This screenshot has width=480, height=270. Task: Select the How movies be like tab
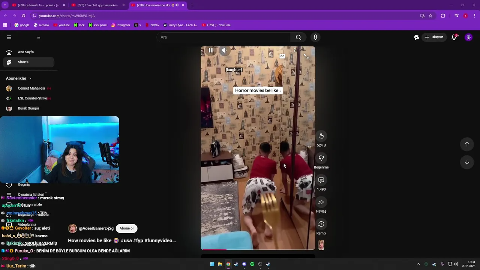point(157,5)
